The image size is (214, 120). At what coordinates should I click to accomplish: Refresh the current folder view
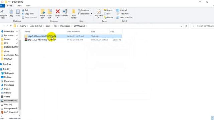(186, 26)
